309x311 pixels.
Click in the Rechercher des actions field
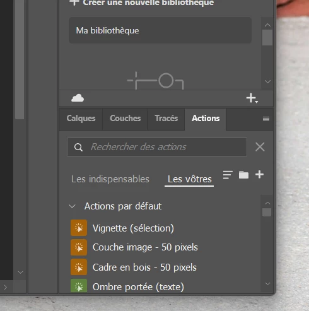click(157, 147)
